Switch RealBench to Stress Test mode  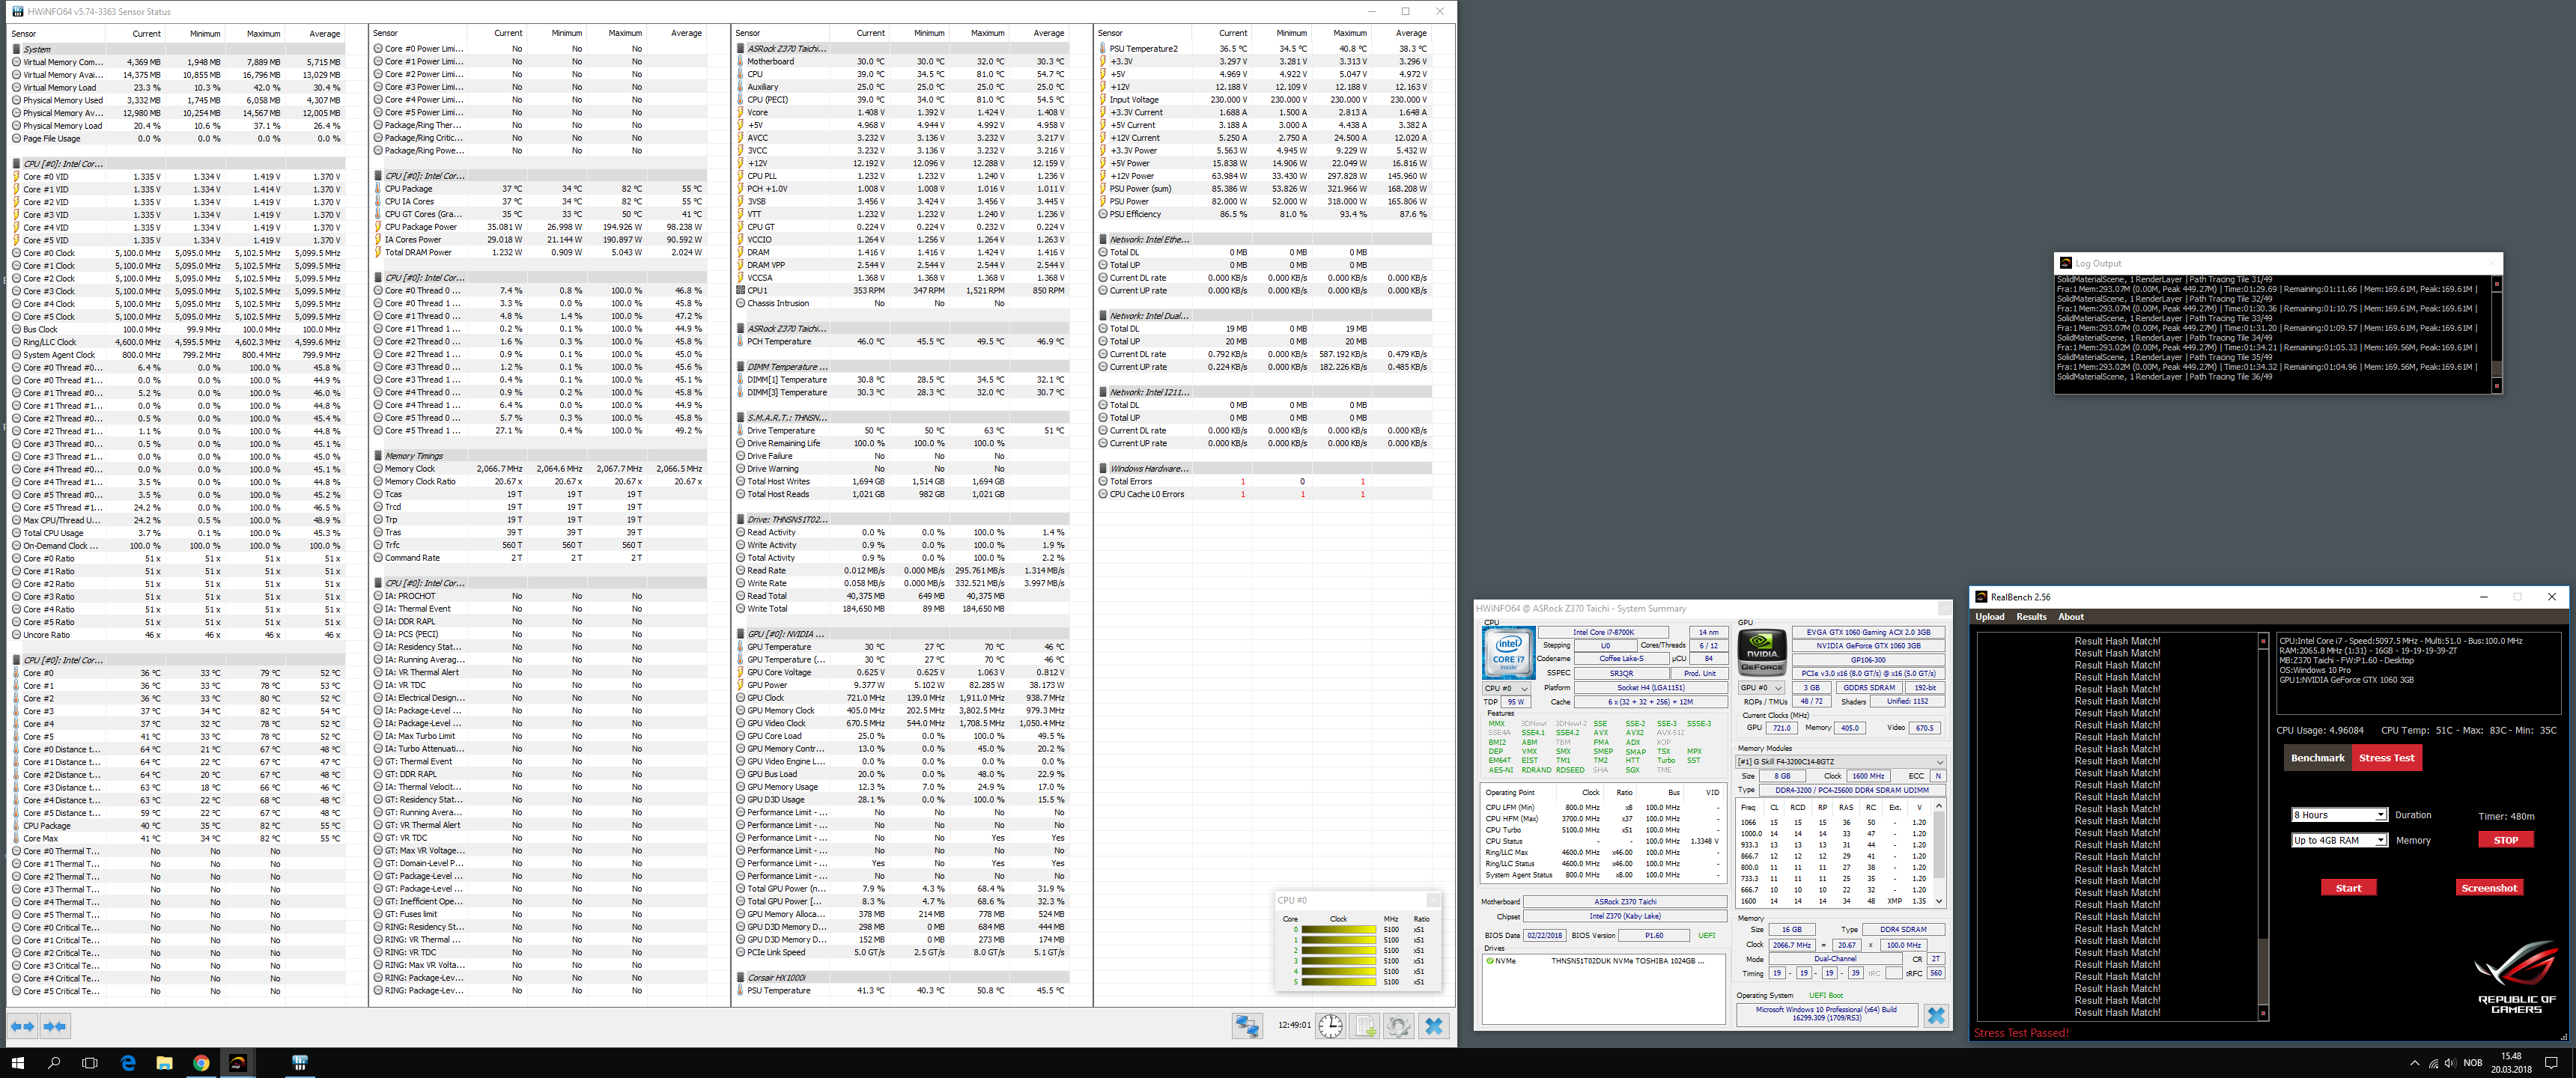pyautogui.click(x=2386, y=757)
